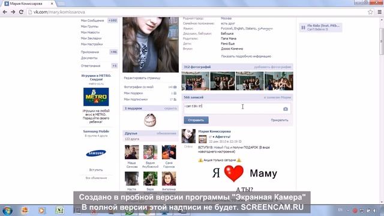Pause the Flo Rida track in the player

click(x=303, y=28)
